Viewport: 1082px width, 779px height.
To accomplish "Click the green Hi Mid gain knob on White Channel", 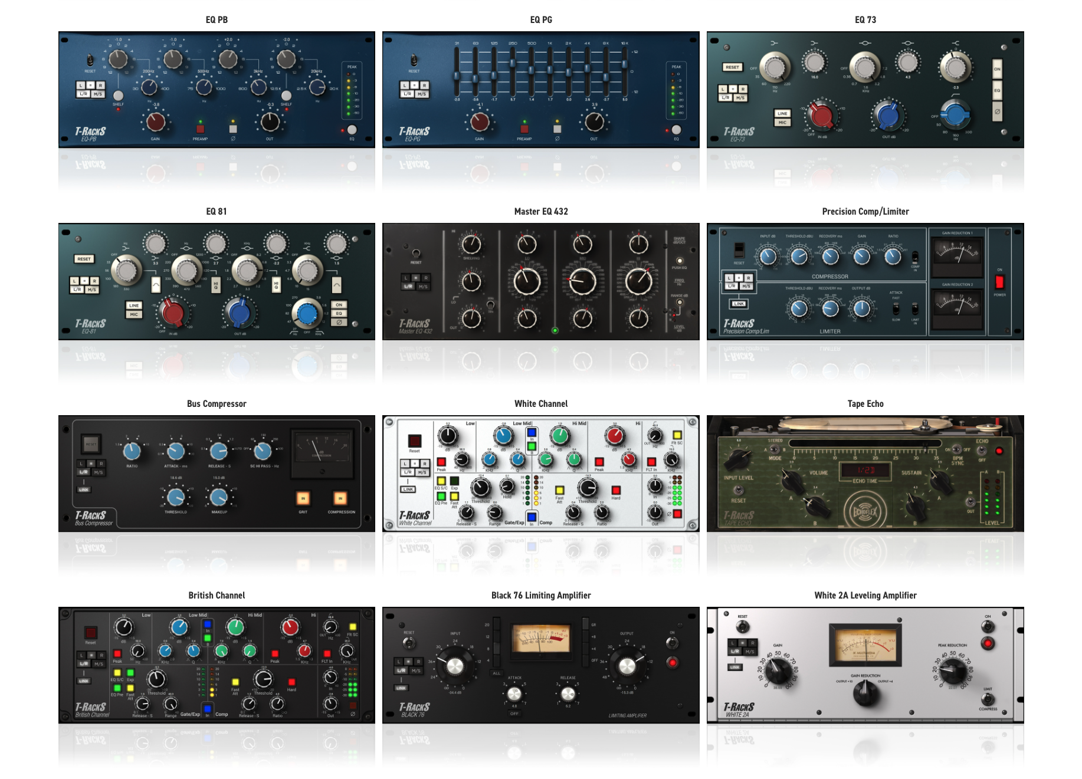I will coord(559,436).
